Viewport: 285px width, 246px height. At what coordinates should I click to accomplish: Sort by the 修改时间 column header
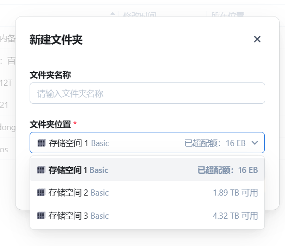[140, 14]
